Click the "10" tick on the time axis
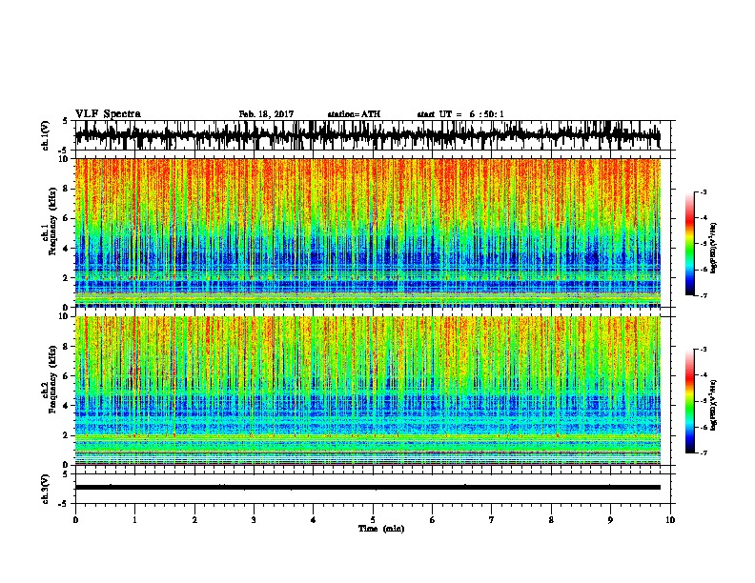The image size is (755, 583). click(x=670, y=520)
